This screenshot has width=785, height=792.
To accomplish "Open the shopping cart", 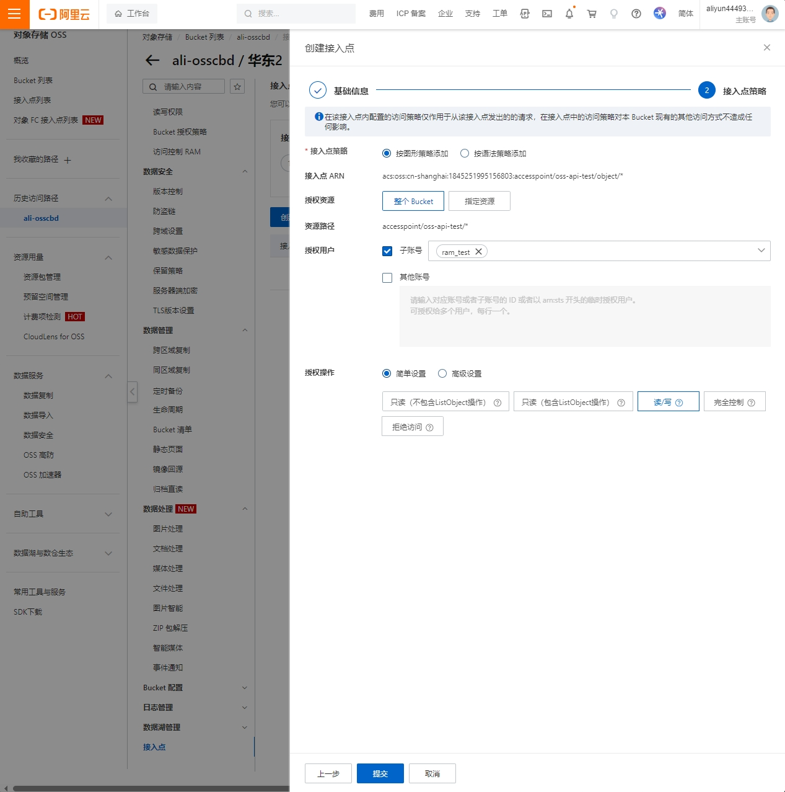I will coord(592,14).
